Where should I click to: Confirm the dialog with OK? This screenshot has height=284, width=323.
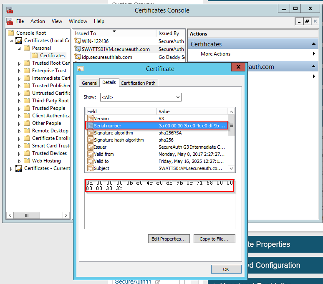pos(226,269)
